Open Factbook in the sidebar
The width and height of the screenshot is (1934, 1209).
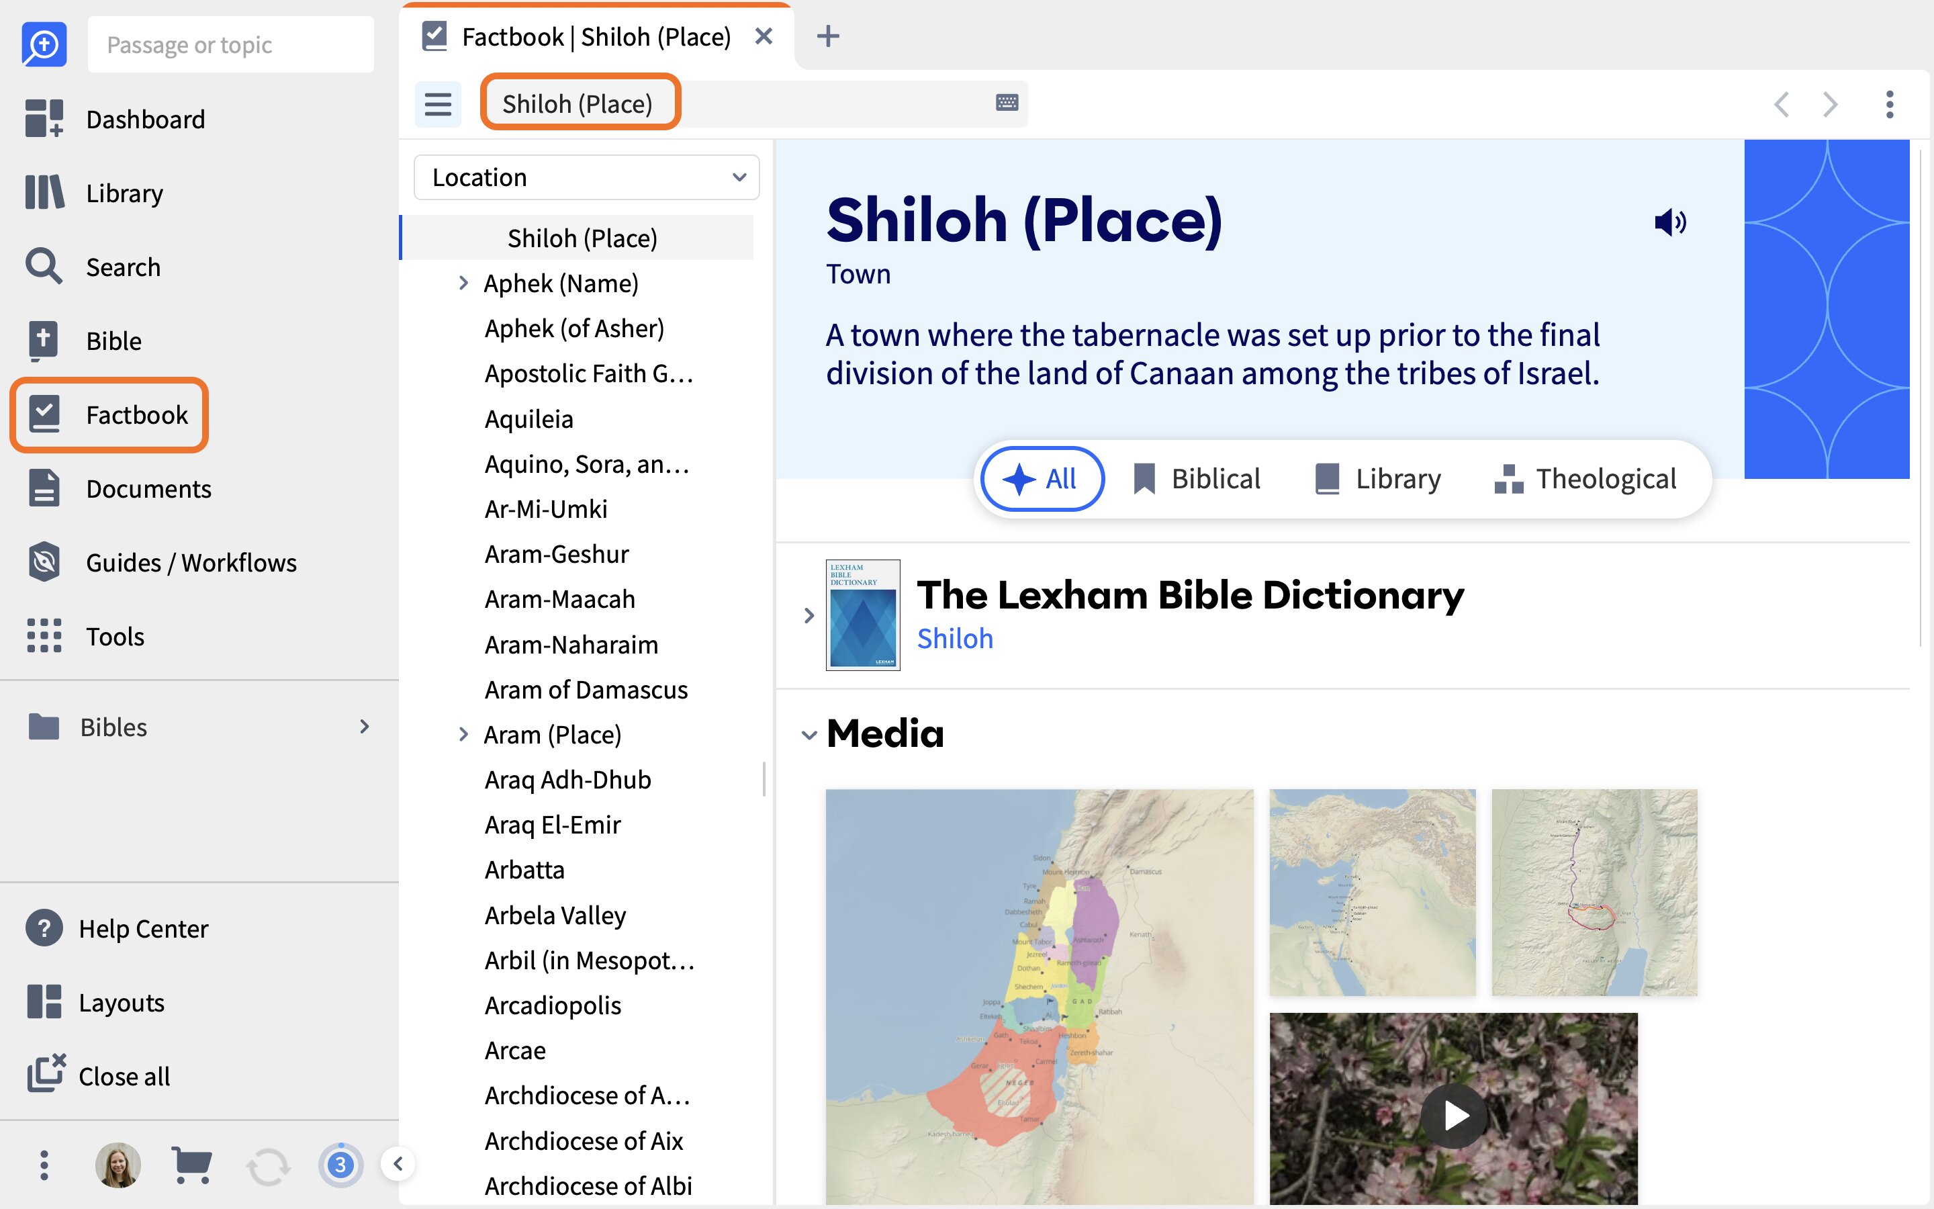[109, 415]
